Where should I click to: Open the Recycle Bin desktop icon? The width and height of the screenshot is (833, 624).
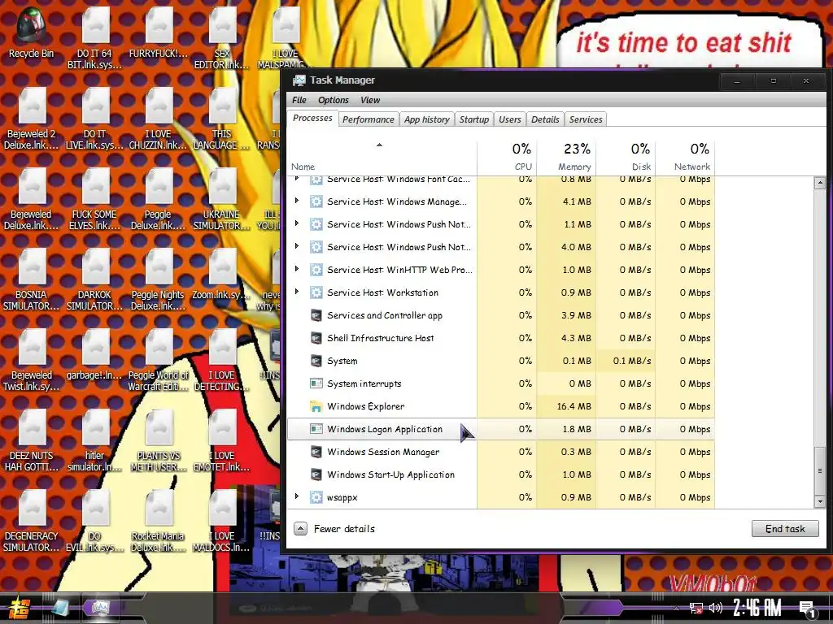coord(31,32)
